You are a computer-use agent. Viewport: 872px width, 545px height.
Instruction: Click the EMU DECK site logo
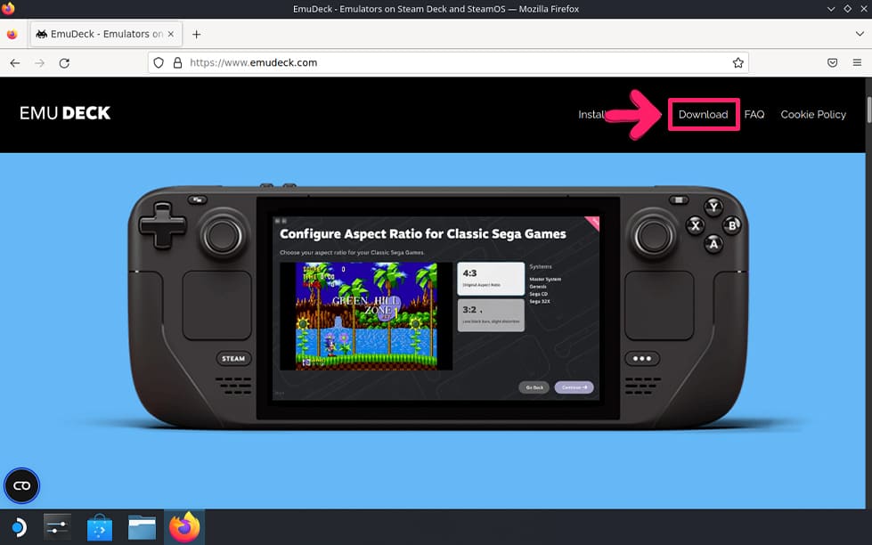[x=65, y=113]
